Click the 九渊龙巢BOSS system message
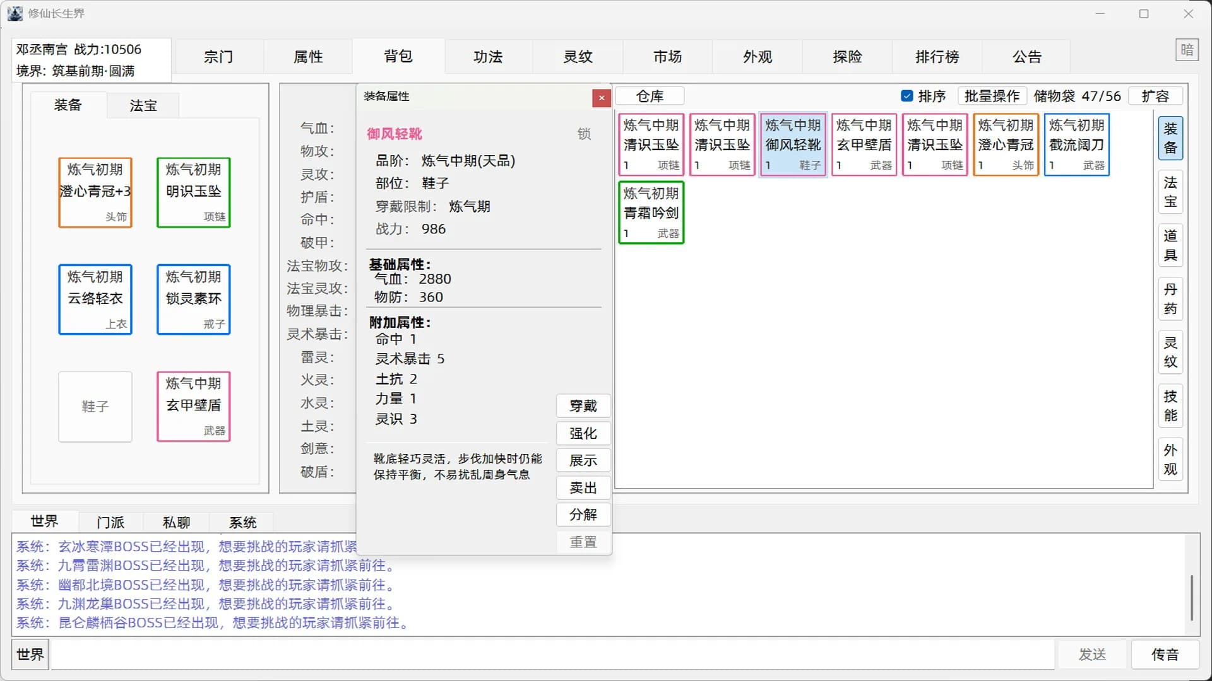This screenshot has width=1212, height=681. tap(208, 604)
